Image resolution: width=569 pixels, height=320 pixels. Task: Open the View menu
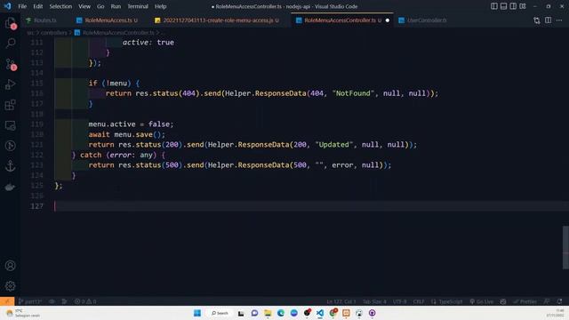pos(84,6)
